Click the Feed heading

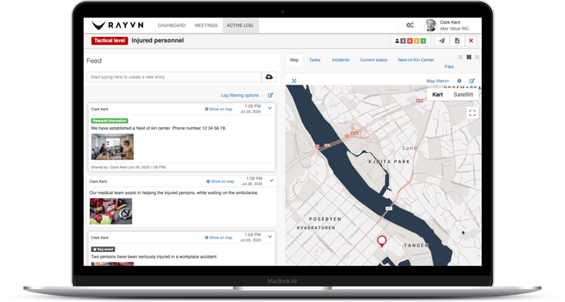pos(94,60)
